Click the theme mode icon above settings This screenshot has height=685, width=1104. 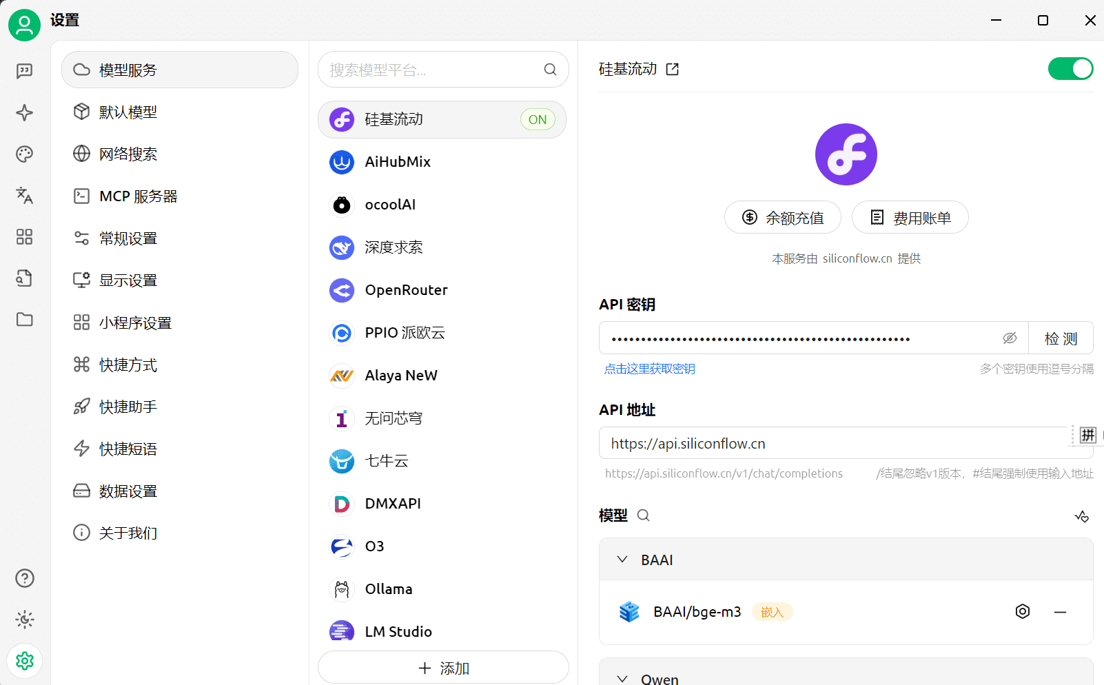point(24,620)
